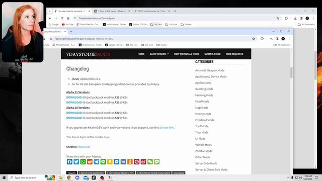This screenshot has height=181, width=322.
Task: Open UI Mods category
Action: click(200, 139)
